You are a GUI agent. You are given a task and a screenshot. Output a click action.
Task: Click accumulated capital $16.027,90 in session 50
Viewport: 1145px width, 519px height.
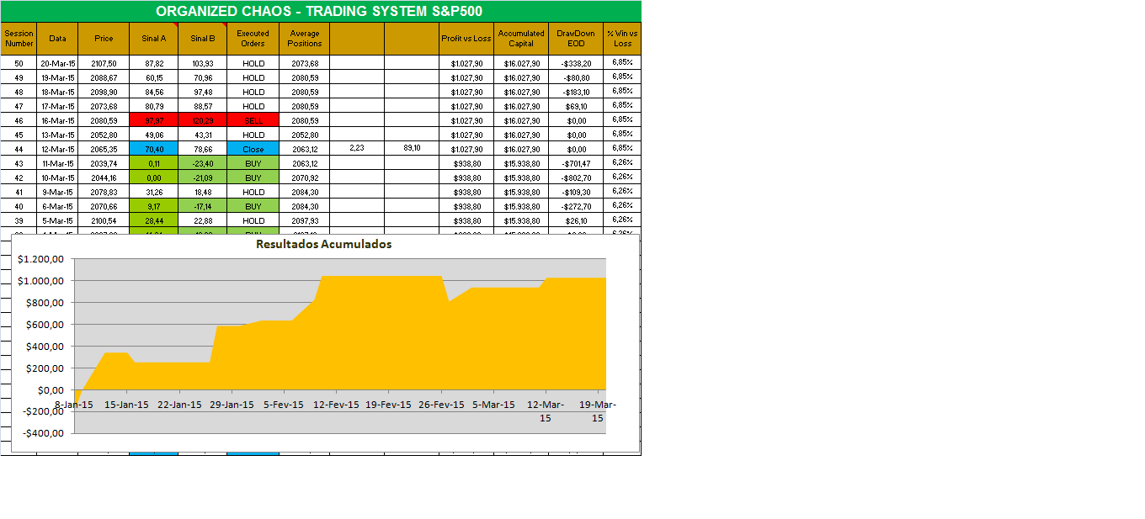[521, 63]
